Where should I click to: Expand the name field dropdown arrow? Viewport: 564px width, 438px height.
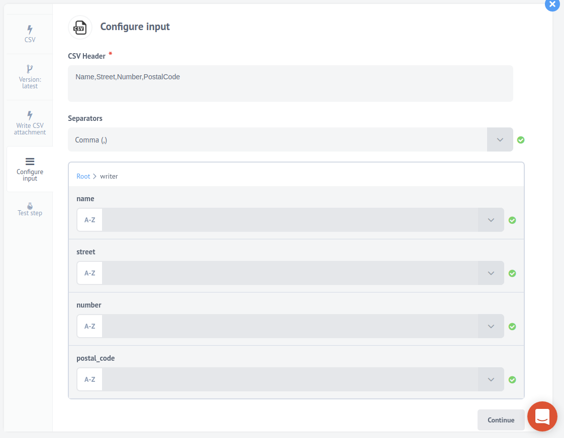(x=491, y=220)
